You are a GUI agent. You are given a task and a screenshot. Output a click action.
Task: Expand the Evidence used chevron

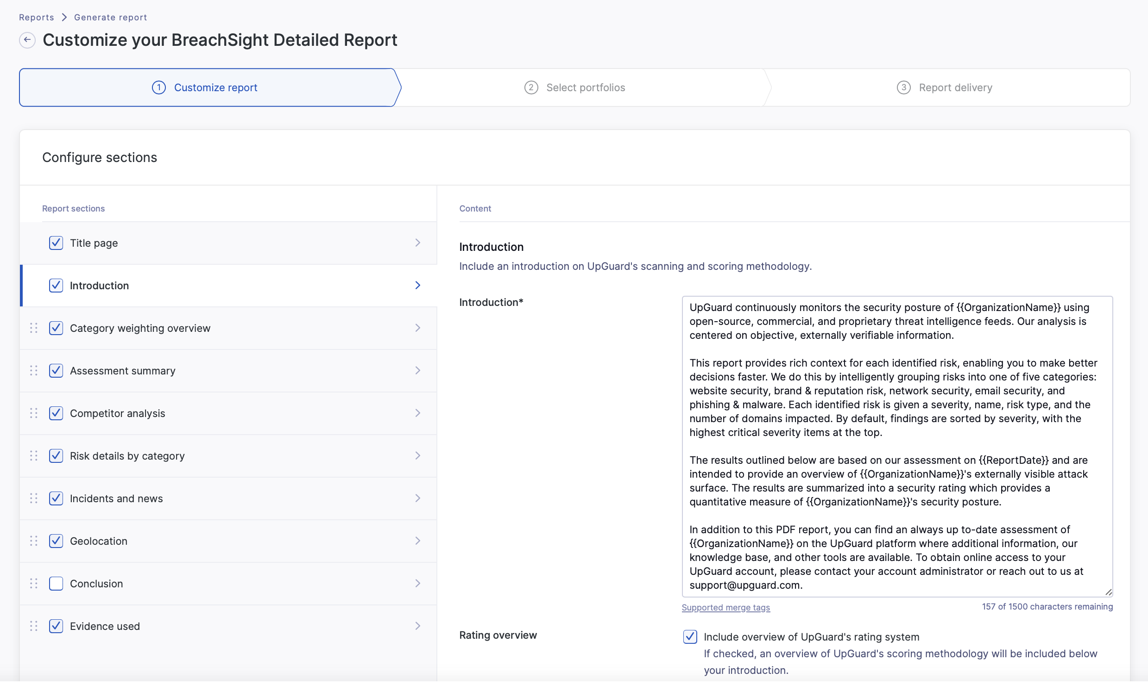[x=418, y=626]
